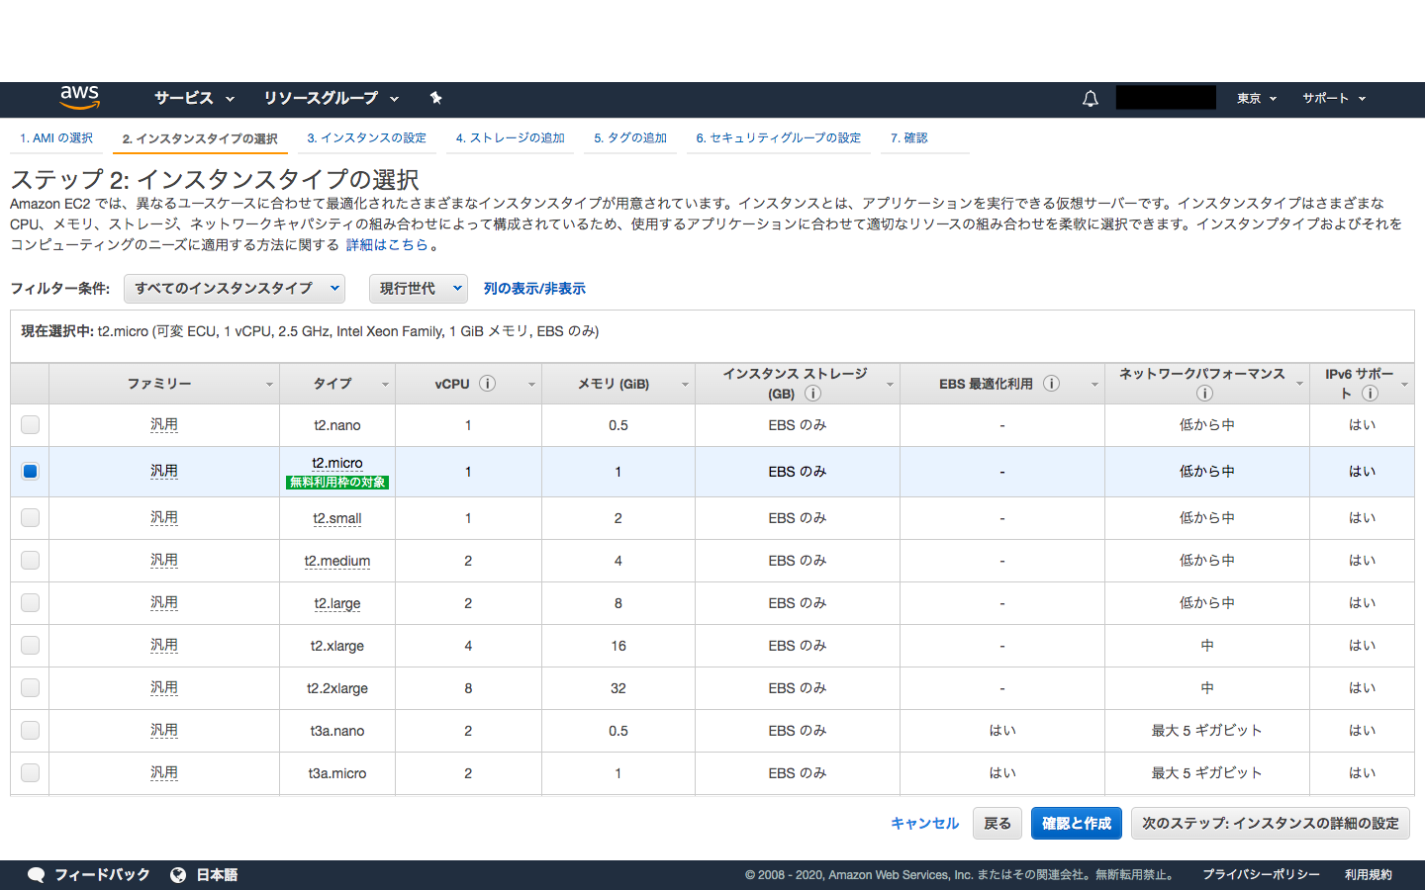
Task: Click the 戻る button
Action: tap(997, 823)
